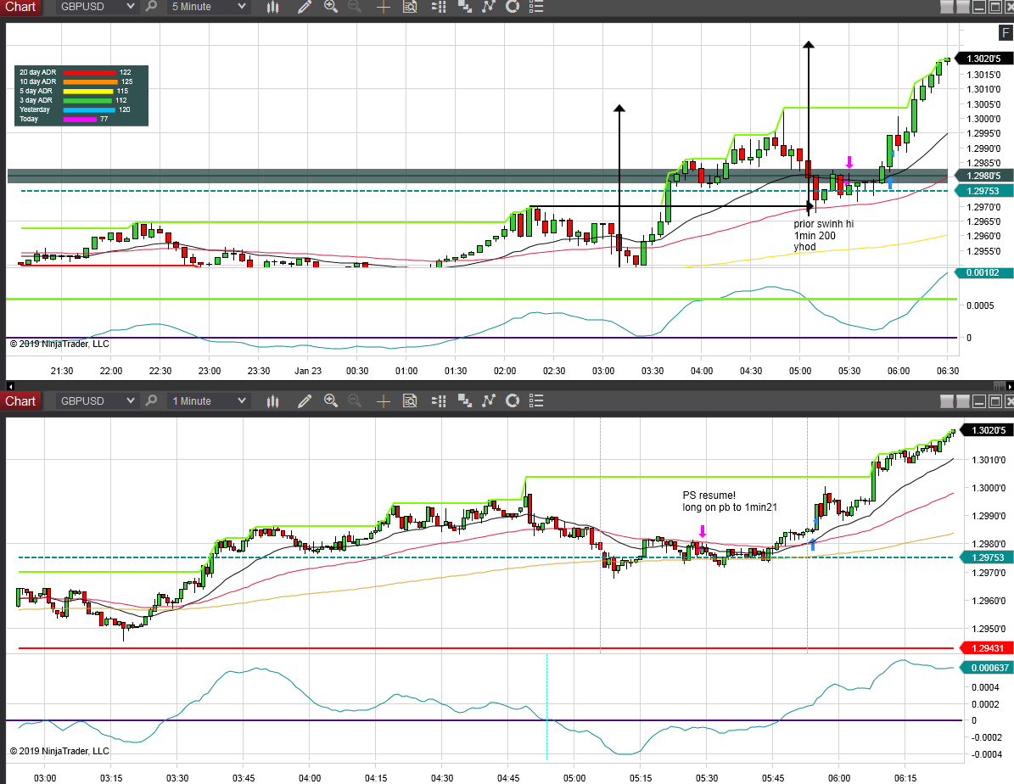Image resolution: width=1014 pixels, height=784 pixels.
Task: Open chart style icon in 5 Minute chart
Action: (x=273, y=7)
